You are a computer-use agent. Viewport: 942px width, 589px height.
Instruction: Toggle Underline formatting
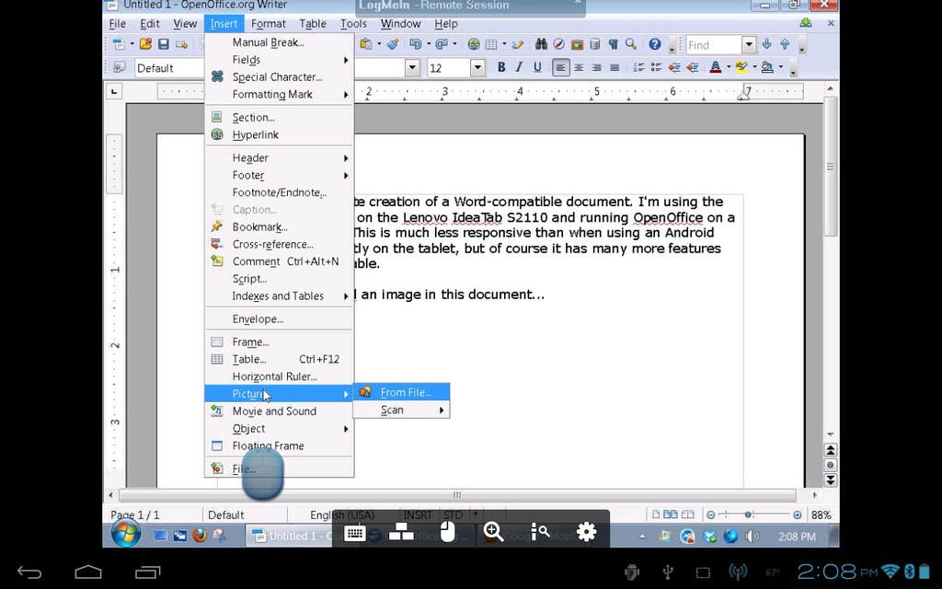pos(537,67)
